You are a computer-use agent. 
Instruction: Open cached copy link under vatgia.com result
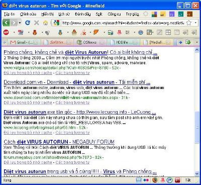(x=28, y=73)
